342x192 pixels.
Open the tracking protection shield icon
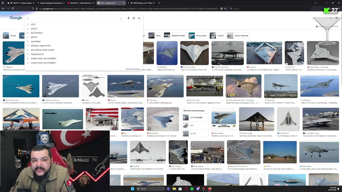tap(33, 9)
